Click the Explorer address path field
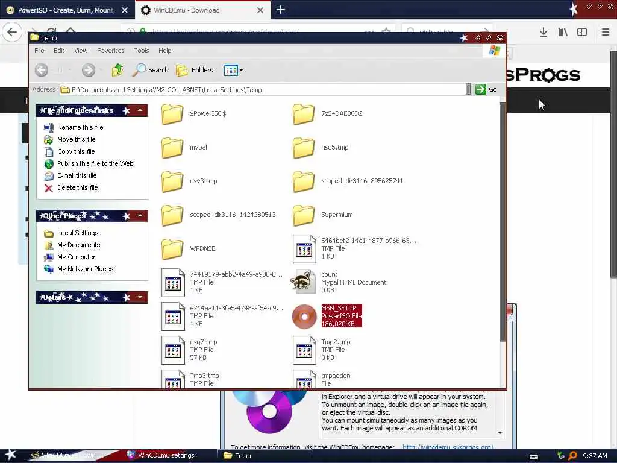 pos(262,90)
